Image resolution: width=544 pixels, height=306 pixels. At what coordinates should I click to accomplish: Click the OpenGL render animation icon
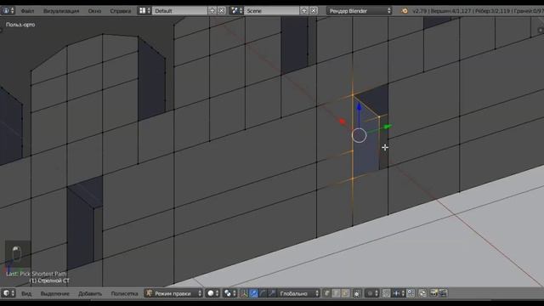[x=443, y=293]
